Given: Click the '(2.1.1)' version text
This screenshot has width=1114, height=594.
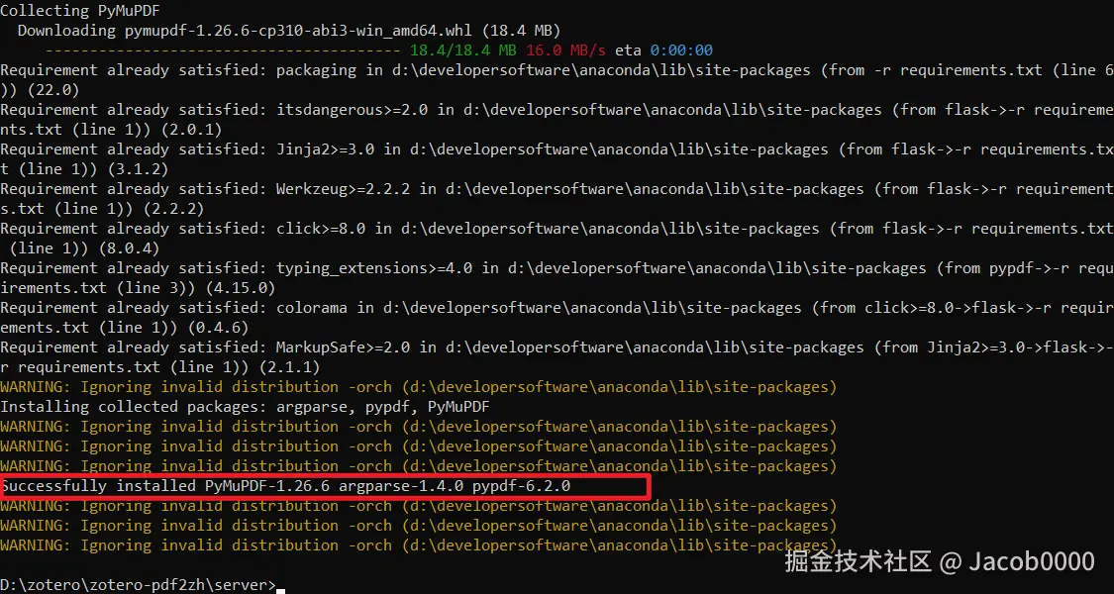Looking at the screenshot, I should pos(289,368).
